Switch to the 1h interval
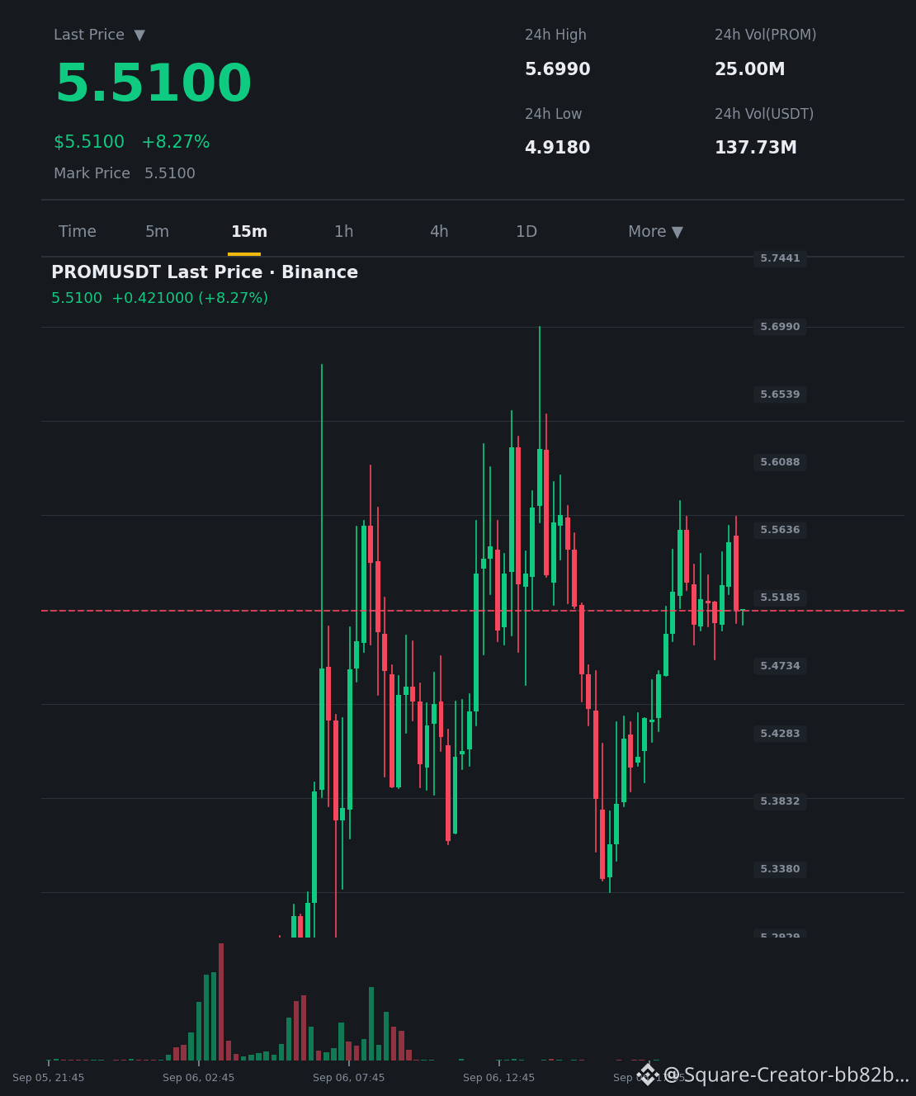 click(x=344, y=232)
